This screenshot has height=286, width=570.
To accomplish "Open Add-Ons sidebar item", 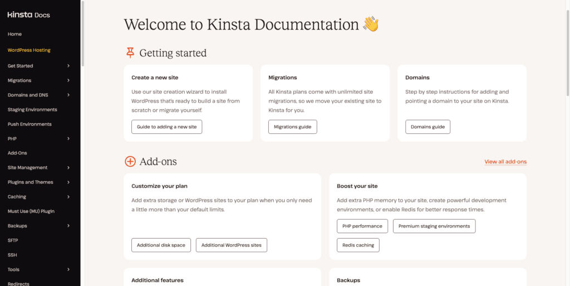I will [17, 153].
